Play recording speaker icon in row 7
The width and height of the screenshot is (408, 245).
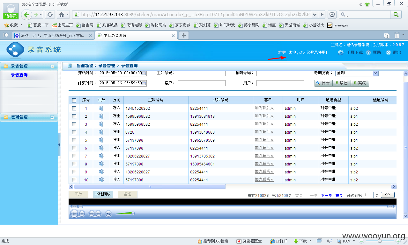pos(101,156)
